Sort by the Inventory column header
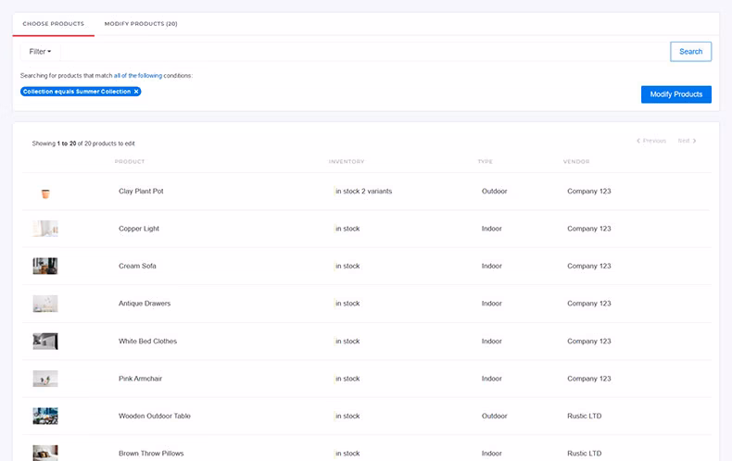This screenshot has height=461, width=732. coord(347,162)
